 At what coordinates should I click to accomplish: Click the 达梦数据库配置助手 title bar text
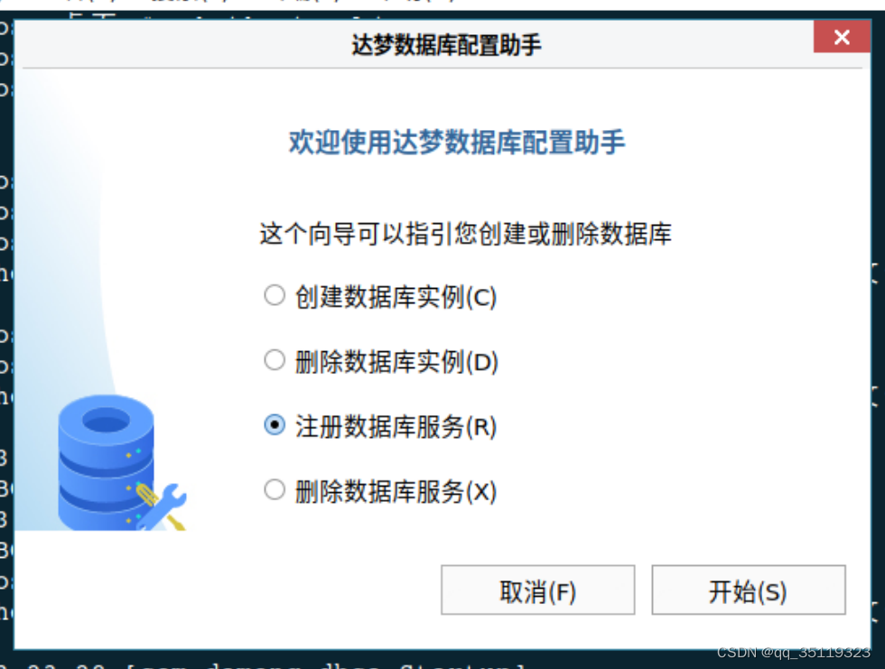click(446, 44)
